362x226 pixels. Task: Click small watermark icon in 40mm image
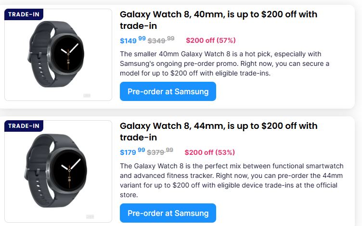click(x=87, y=96)
